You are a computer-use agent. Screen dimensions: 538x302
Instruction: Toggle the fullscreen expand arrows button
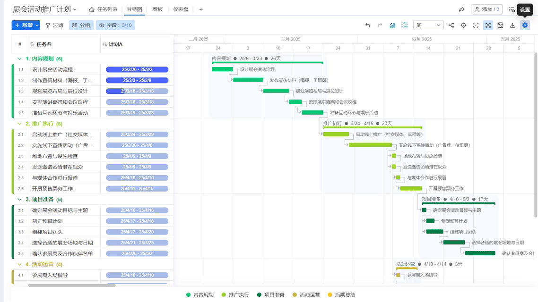tap(488, 25)
